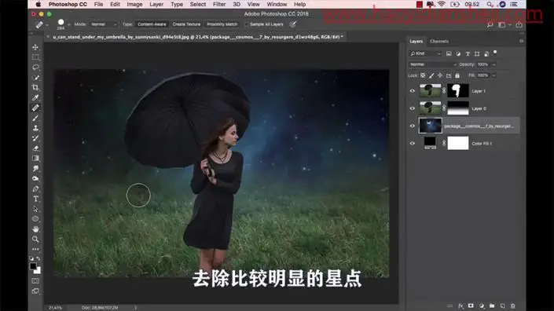The height and width of the screenshot is (311, 554).
Task: Open the Filter menu
Action: [219, 4]
